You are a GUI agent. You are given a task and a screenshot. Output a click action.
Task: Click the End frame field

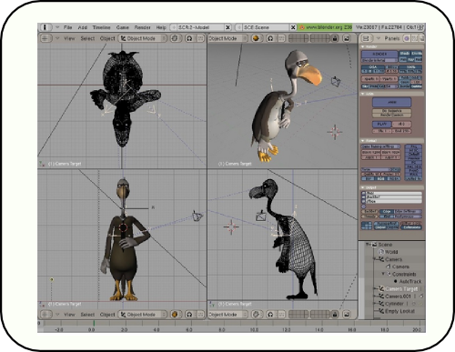point(401,131)
